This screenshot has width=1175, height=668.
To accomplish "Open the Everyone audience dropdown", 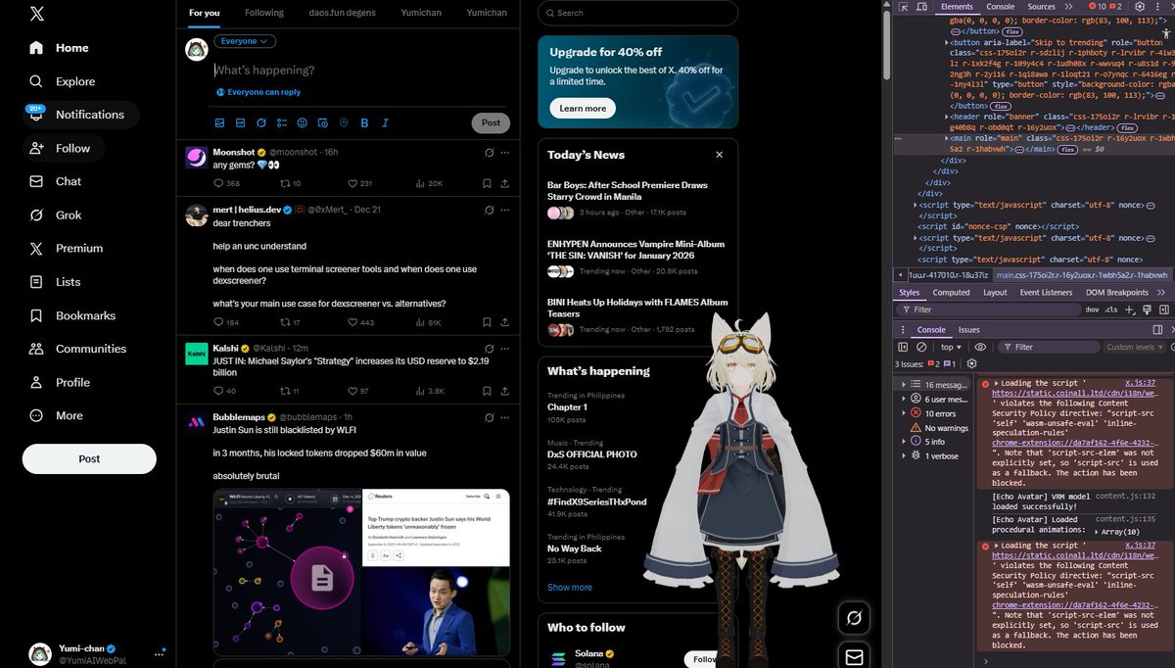I will (x=244, y=41).
